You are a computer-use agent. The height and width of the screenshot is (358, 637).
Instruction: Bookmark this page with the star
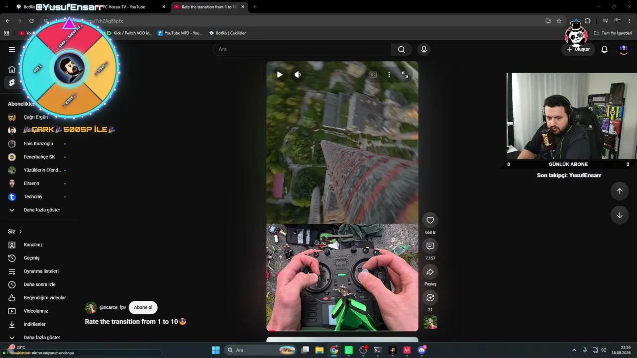559,21
